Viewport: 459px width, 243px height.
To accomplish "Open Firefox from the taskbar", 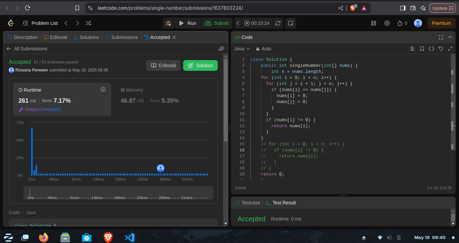I will 44,237.
